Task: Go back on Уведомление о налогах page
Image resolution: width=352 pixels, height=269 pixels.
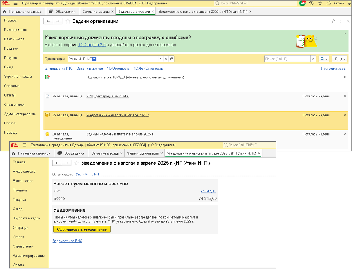Action: [57, 163]
